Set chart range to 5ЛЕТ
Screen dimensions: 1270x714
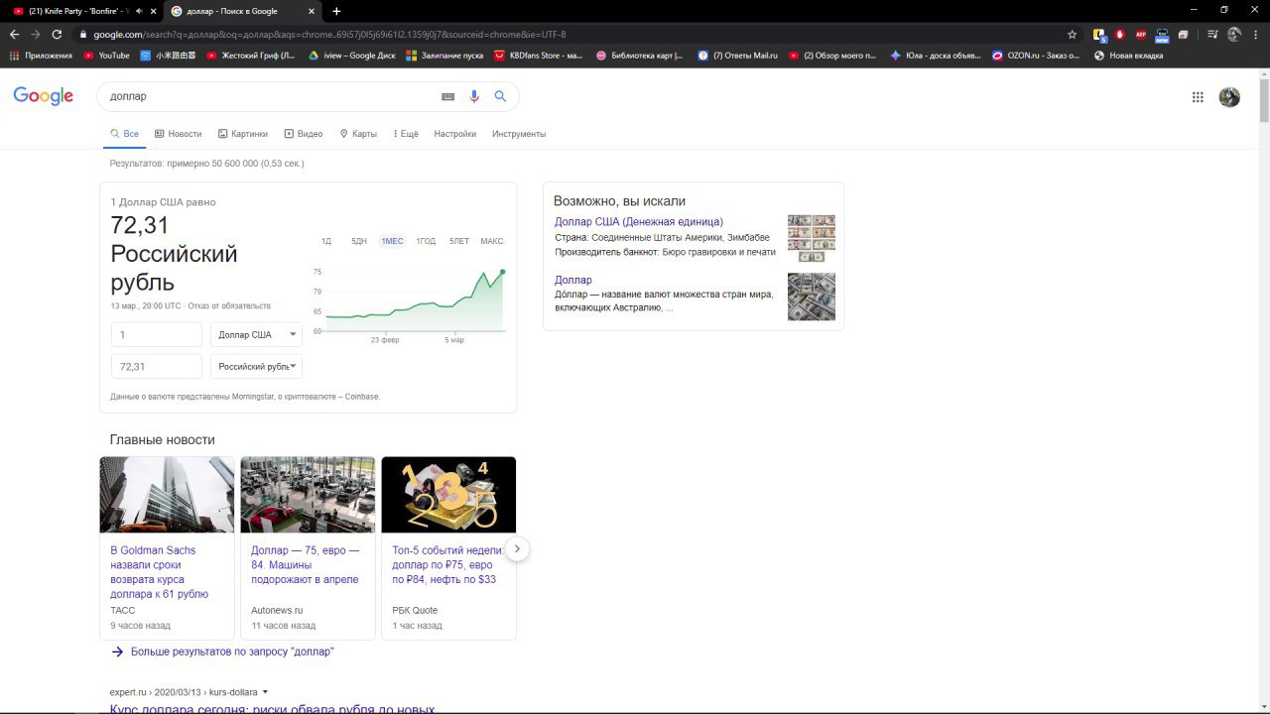pos(459,241)
